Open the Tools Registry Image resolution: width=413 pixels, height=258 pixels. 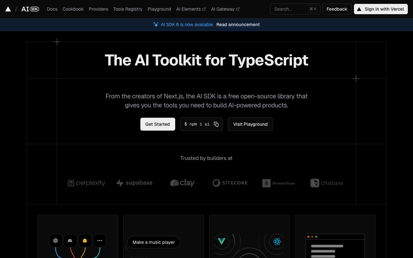(128, 9)
